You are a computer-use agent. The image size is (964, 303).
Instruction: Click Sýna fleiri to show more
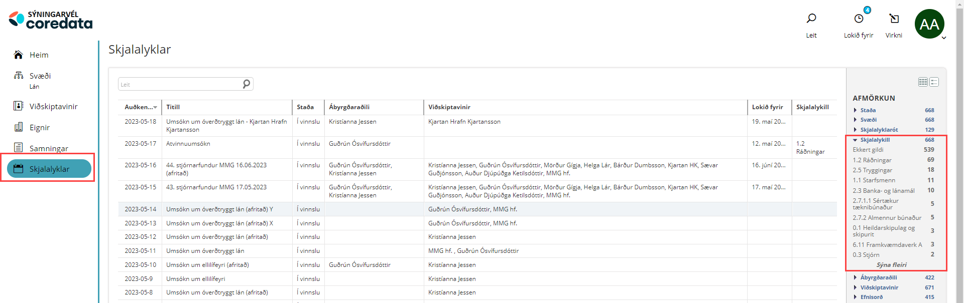(891, 265)
